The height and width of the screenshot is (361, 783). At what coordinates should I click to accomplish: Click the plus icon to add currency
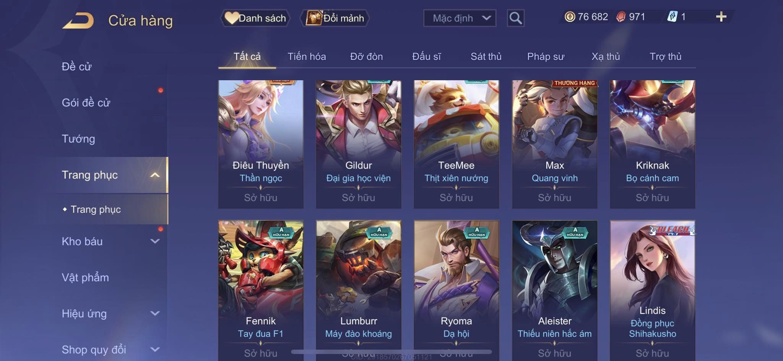[x=721, y=17]
